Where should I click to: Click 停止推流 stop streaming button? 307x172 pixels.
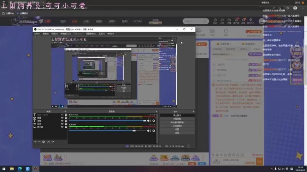(x=177, y=115)
